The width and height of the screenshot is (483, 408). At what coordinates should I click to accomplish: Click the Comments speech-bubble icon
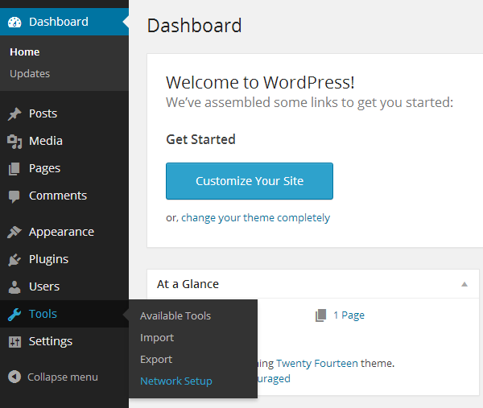(14, 196)
